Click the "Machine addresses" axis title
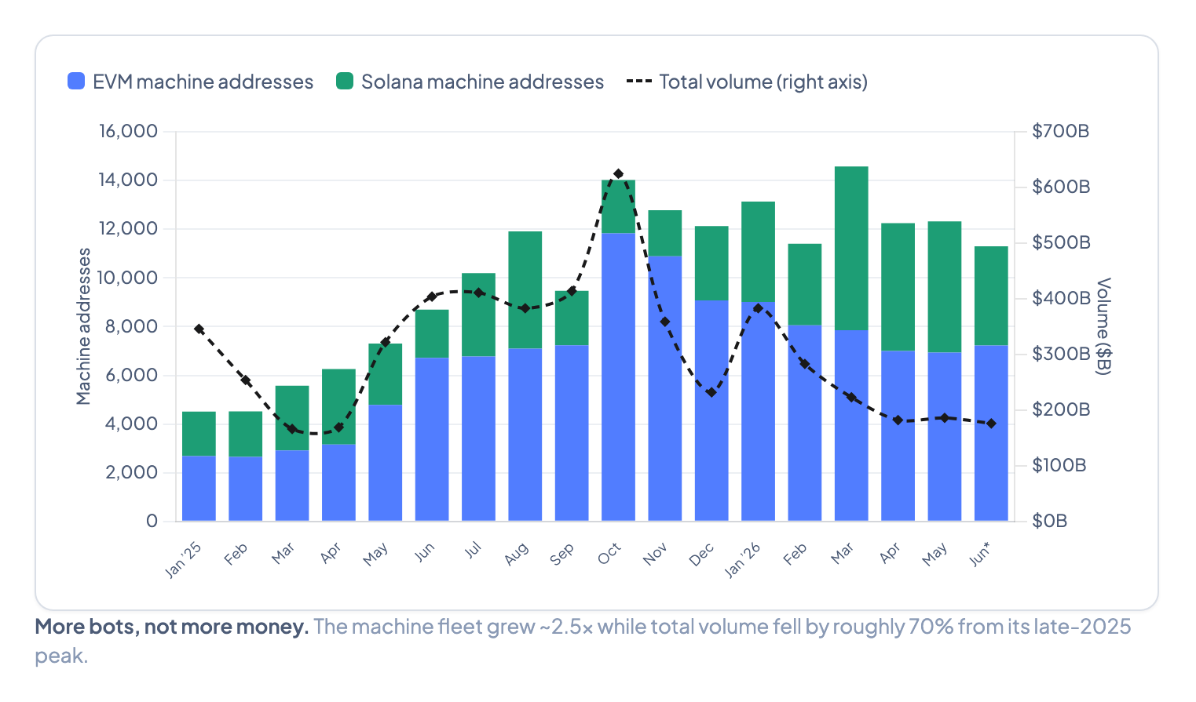 pyautogui.click(x=83, y=326)
